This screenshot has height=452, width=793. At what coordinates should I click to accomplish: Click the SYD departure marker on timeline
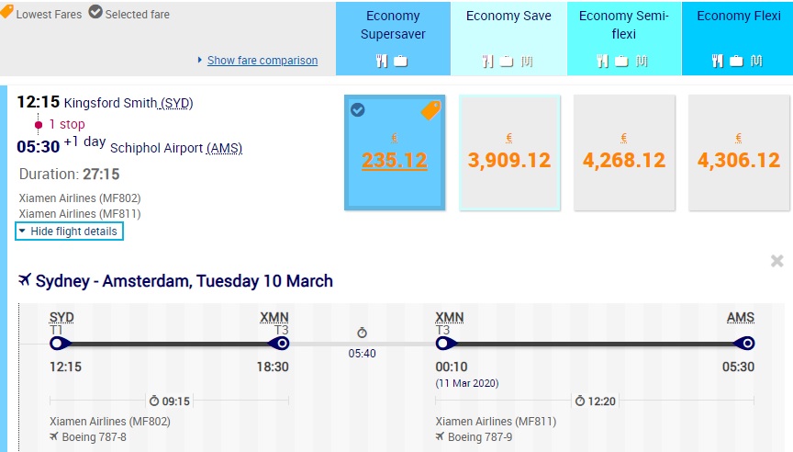pos(59,344)
